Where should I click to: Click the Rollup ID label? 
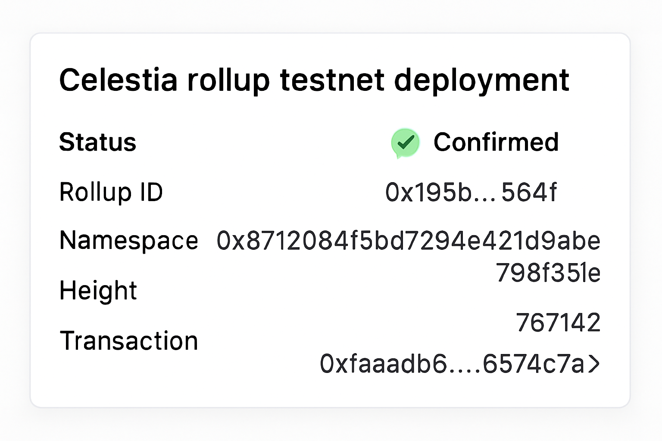[x=111, y=193]
